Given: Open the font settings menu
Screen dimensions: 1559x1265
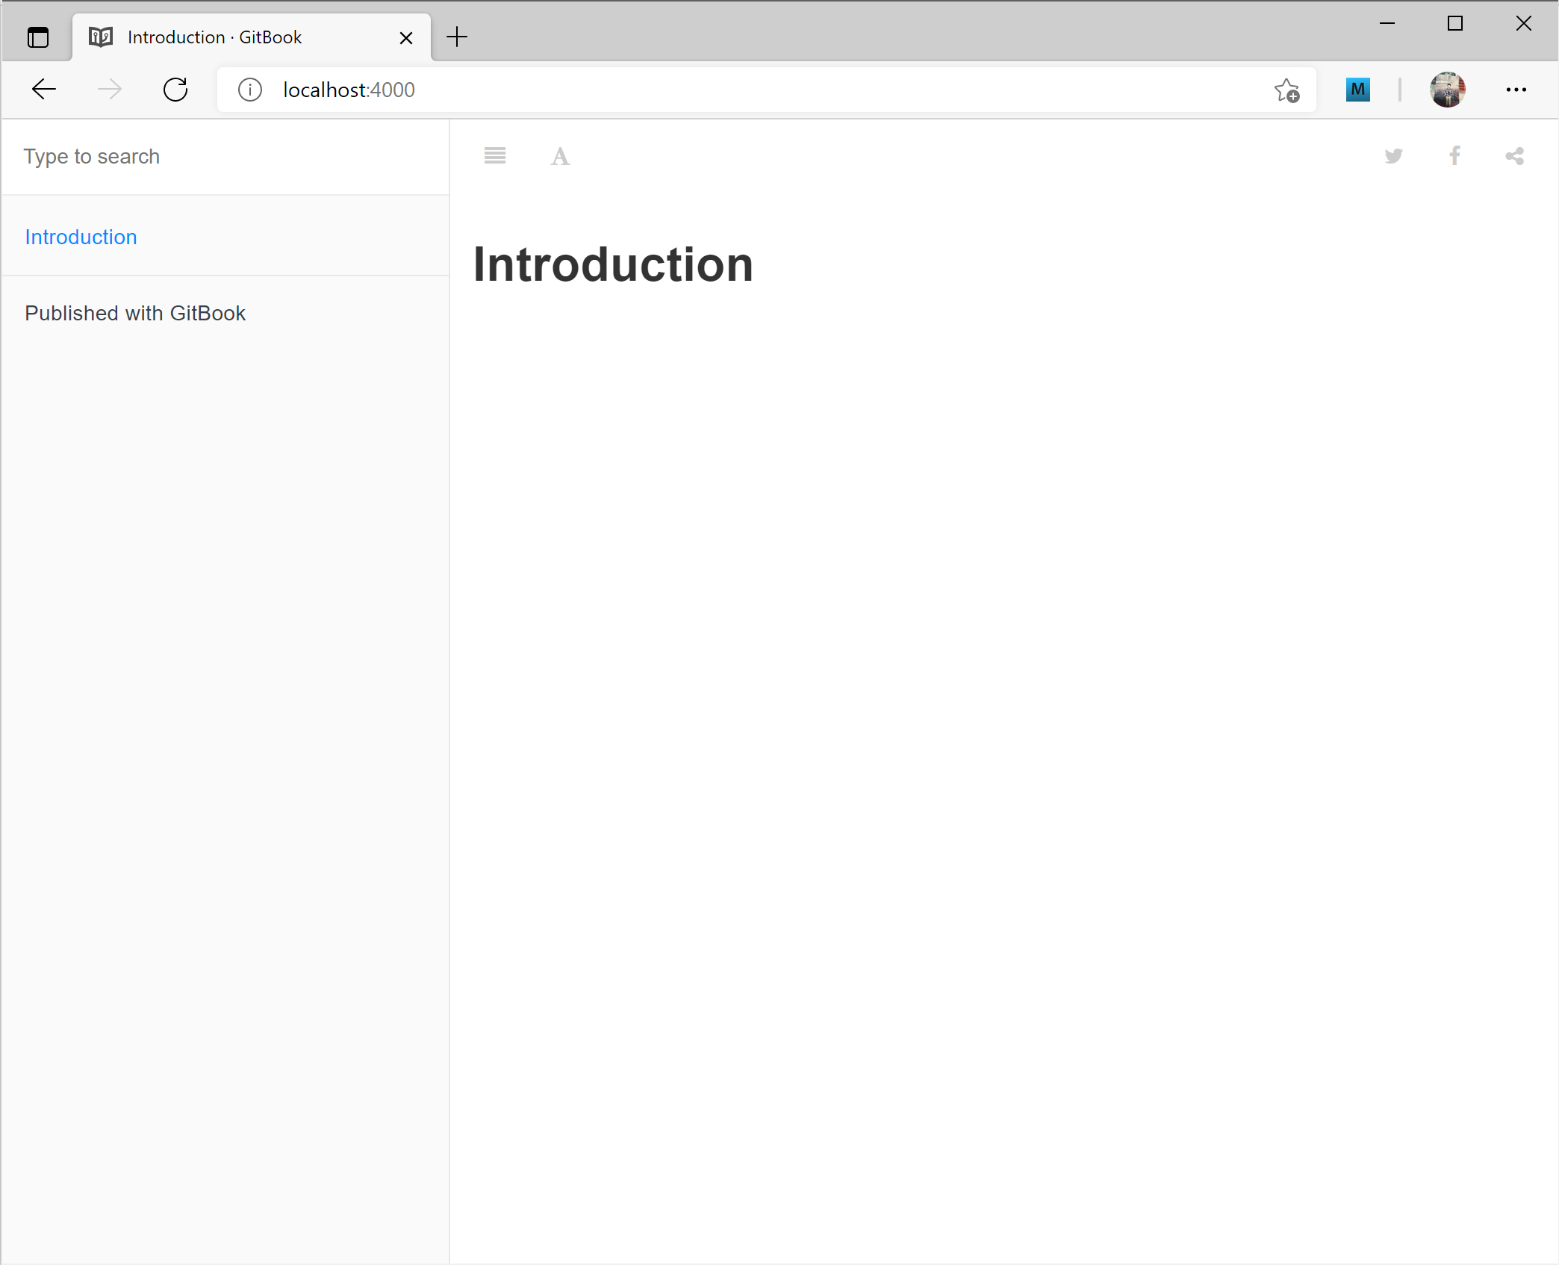Looking at the screenshot, I should point(560,157).
